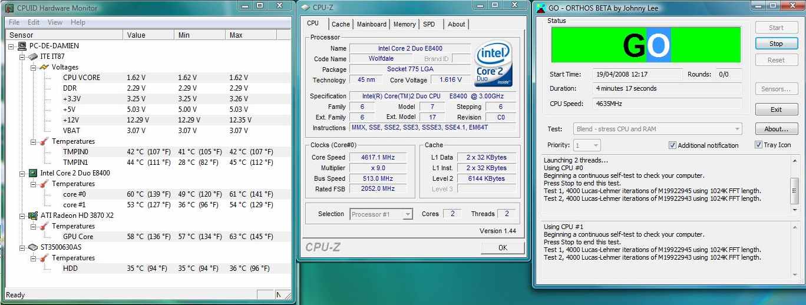Click the Intel Core 2 Duo logo in CPU-Z
The image size is (806, 305).
click(493, 63)
